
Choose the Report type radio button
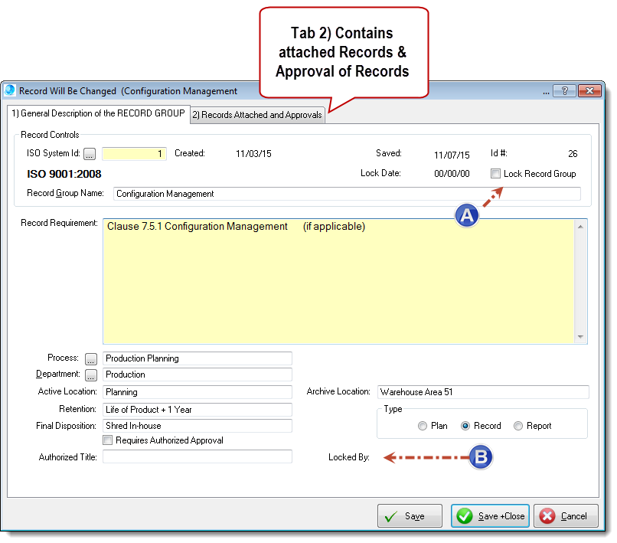pyautogui.click(x=518, y=426)
